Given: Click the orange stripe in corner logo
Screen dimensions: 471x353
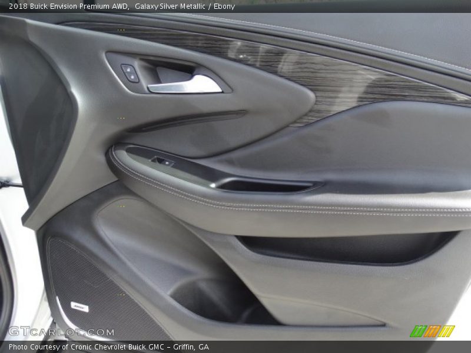Looking at the screenshot, I should (x=432, y=331).
